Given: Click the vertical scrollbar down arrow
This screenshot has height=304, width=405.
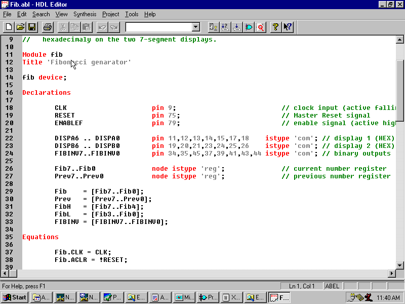Looking at the screenshot, I should pyautogui.click(x=400, y=265).
